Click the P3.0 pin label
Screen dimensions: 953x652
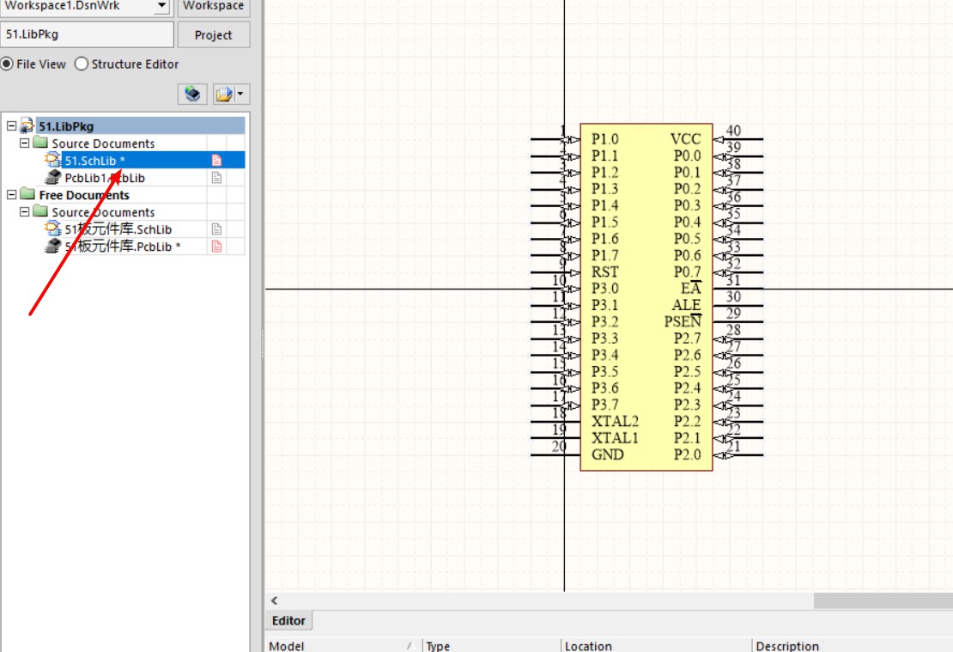coord(604,289)
